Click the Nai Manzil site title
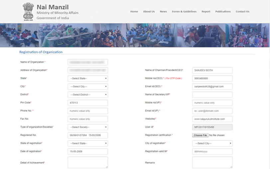The height and width of the screenshot is (169, 270). 53,7
